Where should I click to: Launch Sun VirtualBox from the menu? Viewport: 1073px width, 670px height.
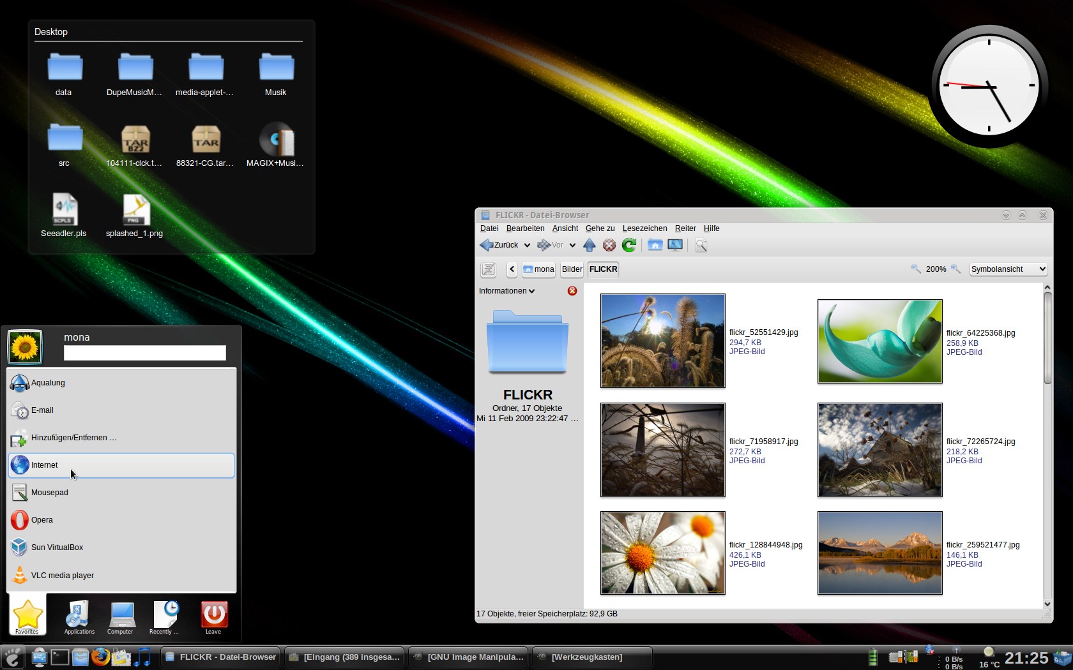(x=121, y=547)
